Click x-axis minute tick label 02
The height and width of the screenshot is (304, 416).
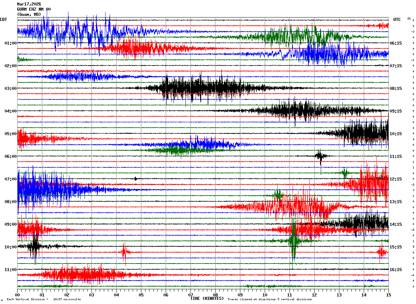(x=67, y=295)
